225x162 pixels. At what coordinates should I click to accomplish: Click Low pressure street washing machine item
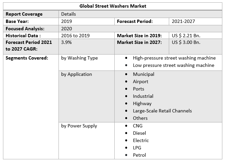pos(173,65)
